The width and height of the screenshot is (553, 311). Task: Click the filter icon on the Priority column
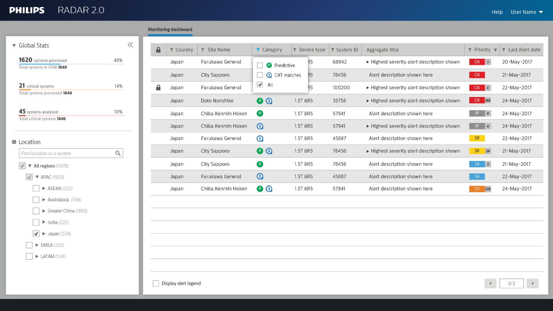pos(469,50)
